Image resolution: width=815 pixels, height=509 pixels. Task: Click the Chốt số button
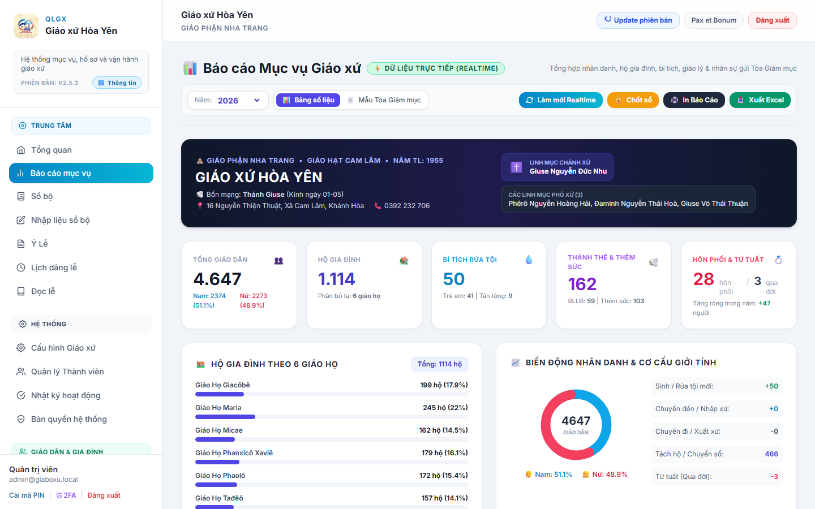click(x=633, y=100)
